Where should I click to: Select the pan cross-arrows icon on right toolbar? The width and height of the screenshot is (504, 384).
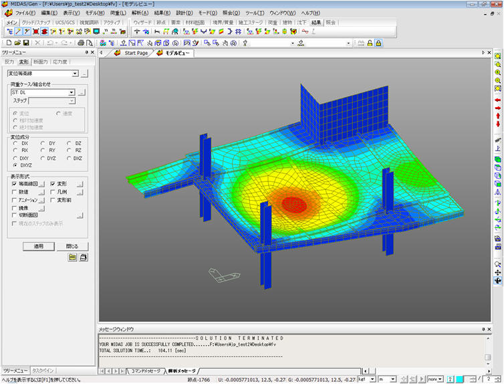498,272
